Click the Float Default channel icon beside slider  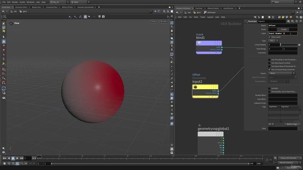coord(299,45)
